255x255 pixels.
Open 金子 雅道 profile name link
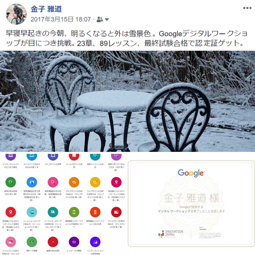pyautogui.click(x=46, y=9)
